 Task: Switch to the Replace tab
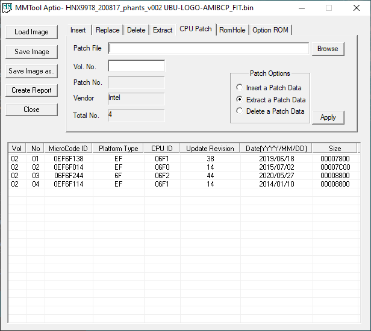click(107, 30)
